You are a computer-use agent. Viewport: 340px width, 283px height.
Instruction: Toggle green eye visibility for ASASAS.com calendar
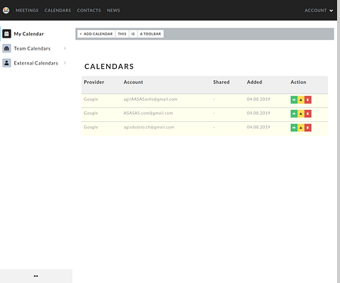(294, 113)
